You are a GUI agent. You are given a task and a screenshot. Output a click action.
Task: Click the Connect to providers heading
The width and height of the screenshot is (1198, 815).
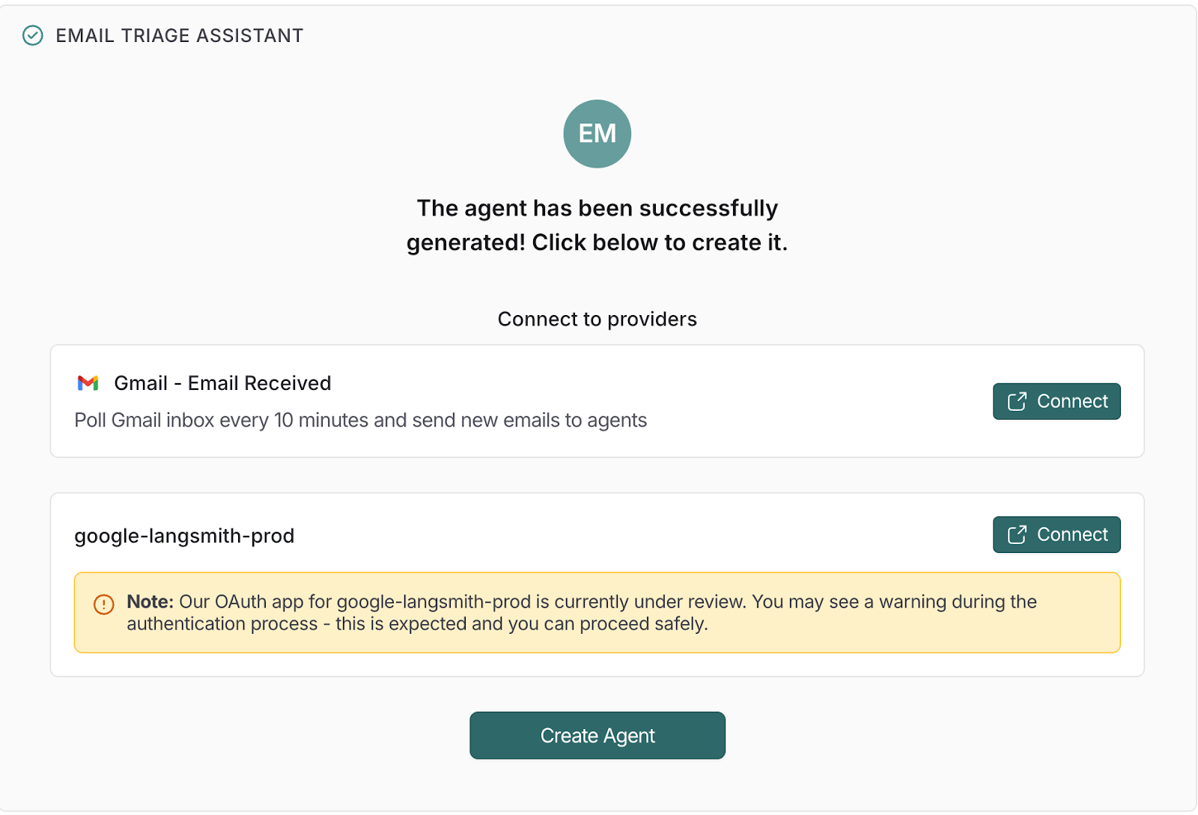click(597, 319)
